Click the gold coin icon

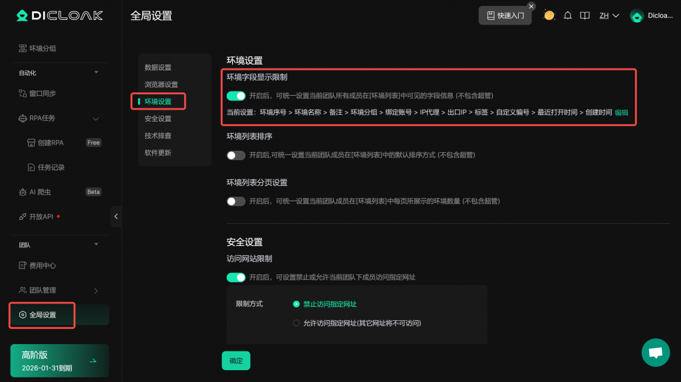[x=549, y=15]
